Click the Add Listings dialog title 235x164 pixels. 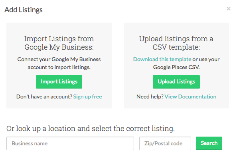pyautogui.click(x=24, y=10)
